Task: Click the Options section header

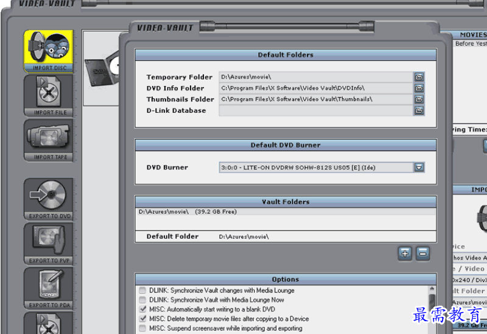Action: pyautogui.click(x=286, y=279)
